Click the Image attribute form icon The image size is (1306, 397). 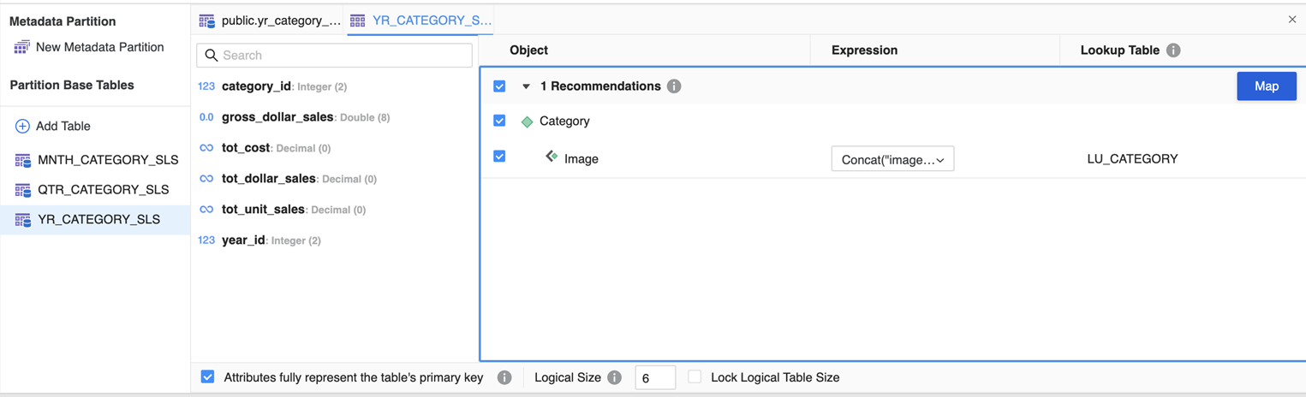point(552,157)
